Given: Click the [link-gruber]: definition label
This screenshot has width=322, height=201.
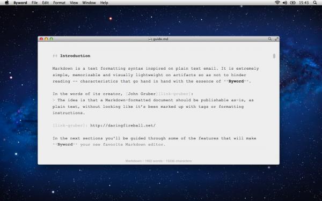Looking at the screenshot, I should pyautogui.click(x=70, y=125).
